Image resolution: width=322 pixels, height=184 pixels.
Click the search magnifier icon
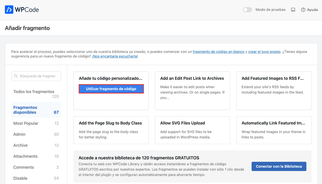(15, 76)
